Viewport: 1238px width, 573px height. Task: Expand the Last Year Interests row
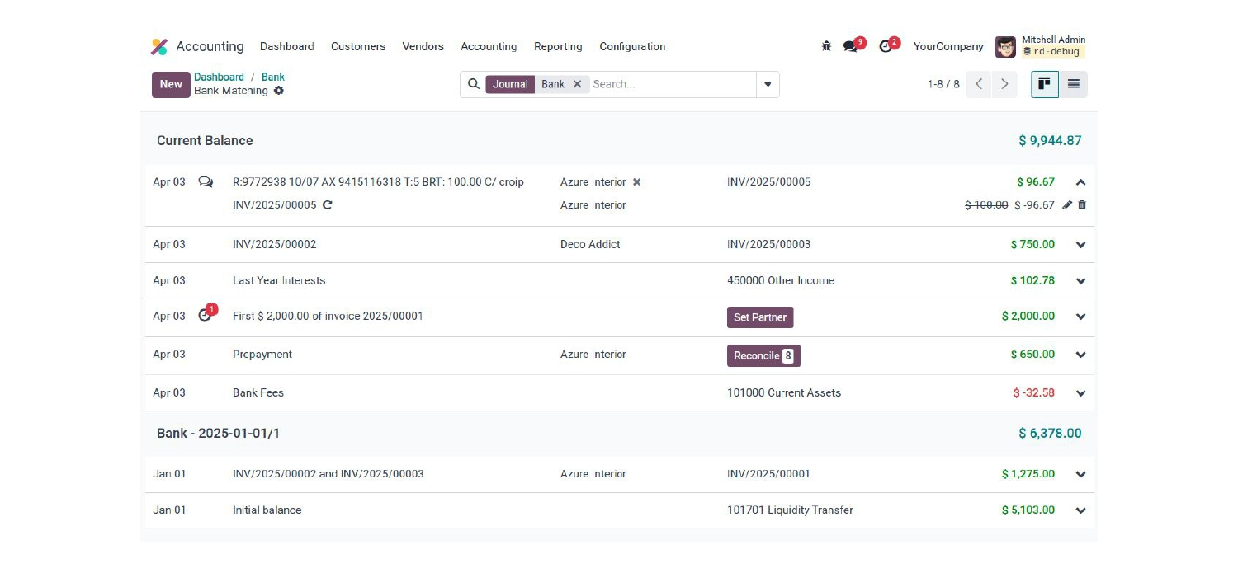tap(1080, 280)
